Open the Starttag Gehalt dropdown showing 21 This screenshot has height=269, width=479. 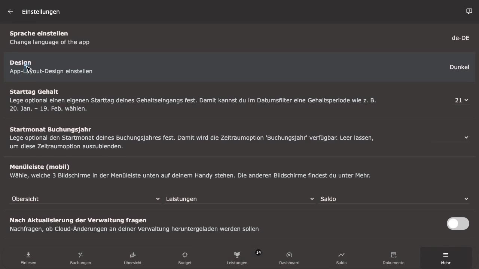pyautogui.click(x=461, y=100)
